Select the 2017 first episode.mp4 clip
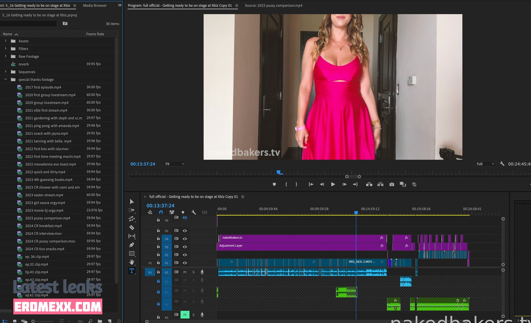 tap(43, 87)
